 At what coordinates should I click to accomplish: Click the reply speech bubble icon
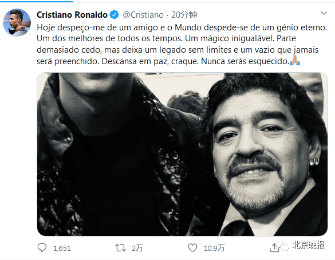(x=42, y=248)
